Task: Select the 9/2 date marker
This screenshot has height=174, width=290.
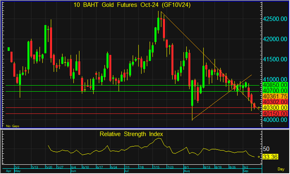Action: pos(246,167)
